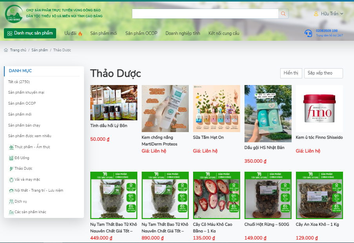Image resolution: width=354 pixels, height=243 pixels.
Task: Open the Dầu gội HS Nhật Bản image
Action: 268,114
